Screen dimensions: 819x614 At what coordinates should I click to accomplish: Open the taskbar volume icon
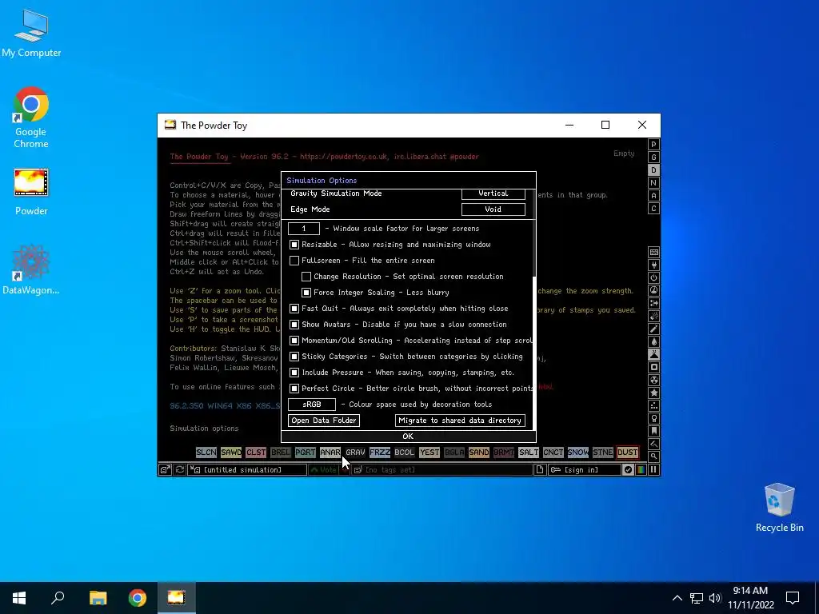(x=715, y=598)
